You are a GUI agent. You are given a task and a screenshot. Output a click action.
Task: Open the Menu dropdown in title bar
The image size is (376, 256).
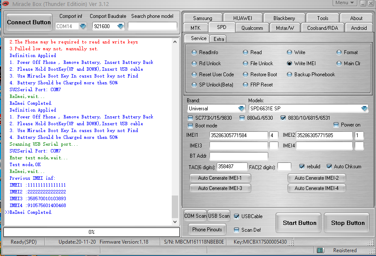point(344,3)
